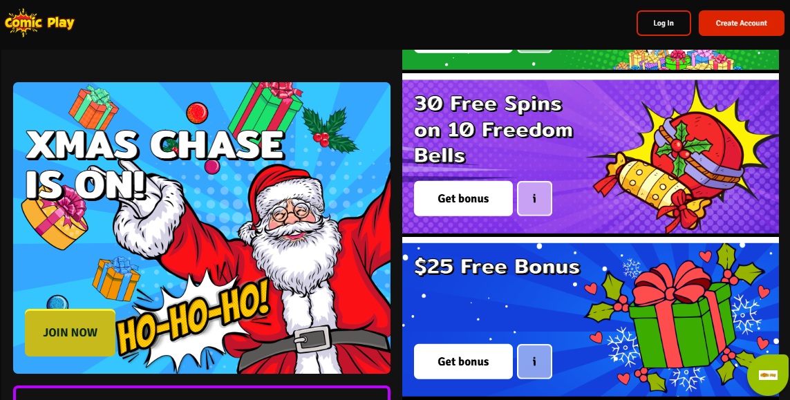Click the purple-outlined box below Xmas banner
The height and width of the screenshot is (400, 790).
(202, 393)
